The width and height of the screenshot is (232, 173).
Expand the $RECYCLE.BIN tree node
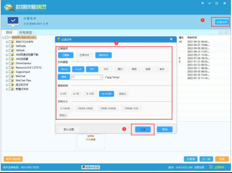click(x=6, y=42)
